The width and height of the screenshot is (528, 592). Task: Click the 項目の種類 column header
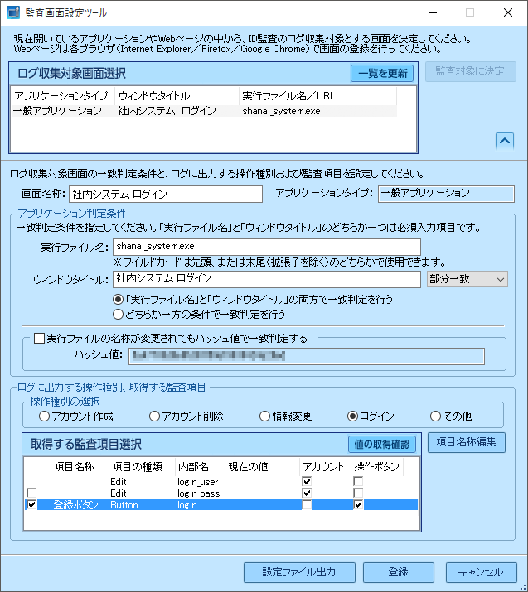142,467
